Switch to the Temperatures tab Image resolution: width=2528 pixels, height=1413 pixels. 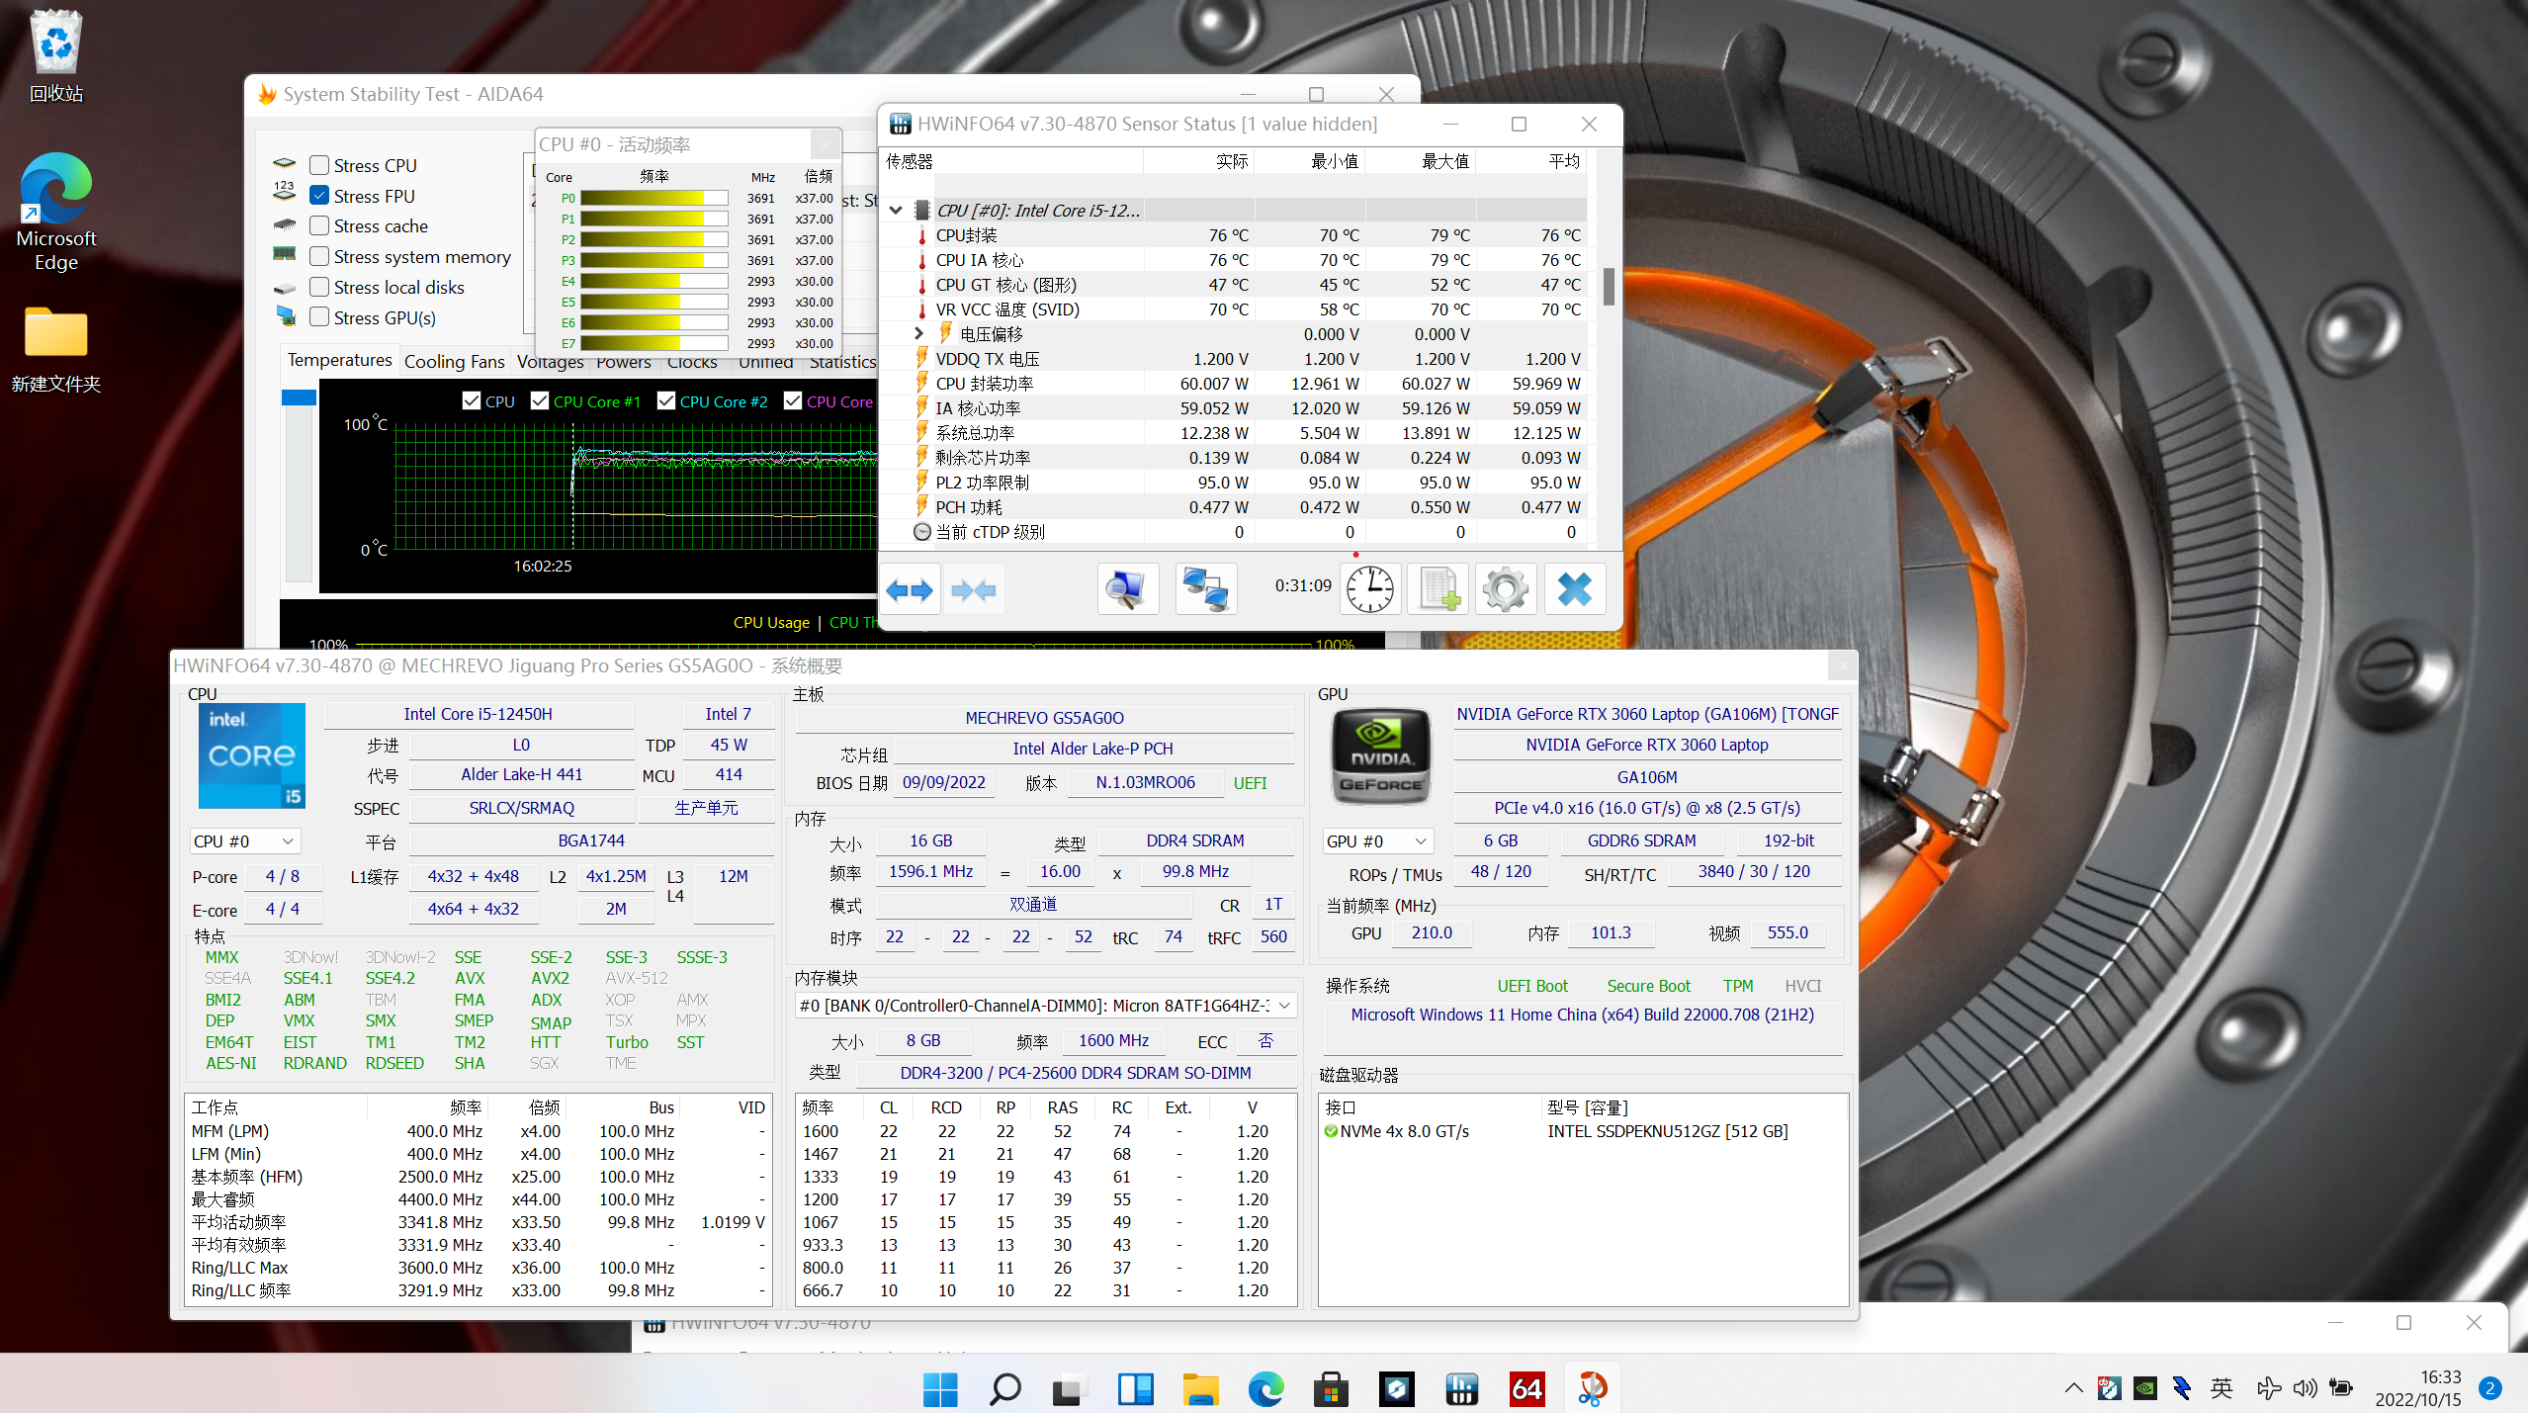(x=339, y=360)
